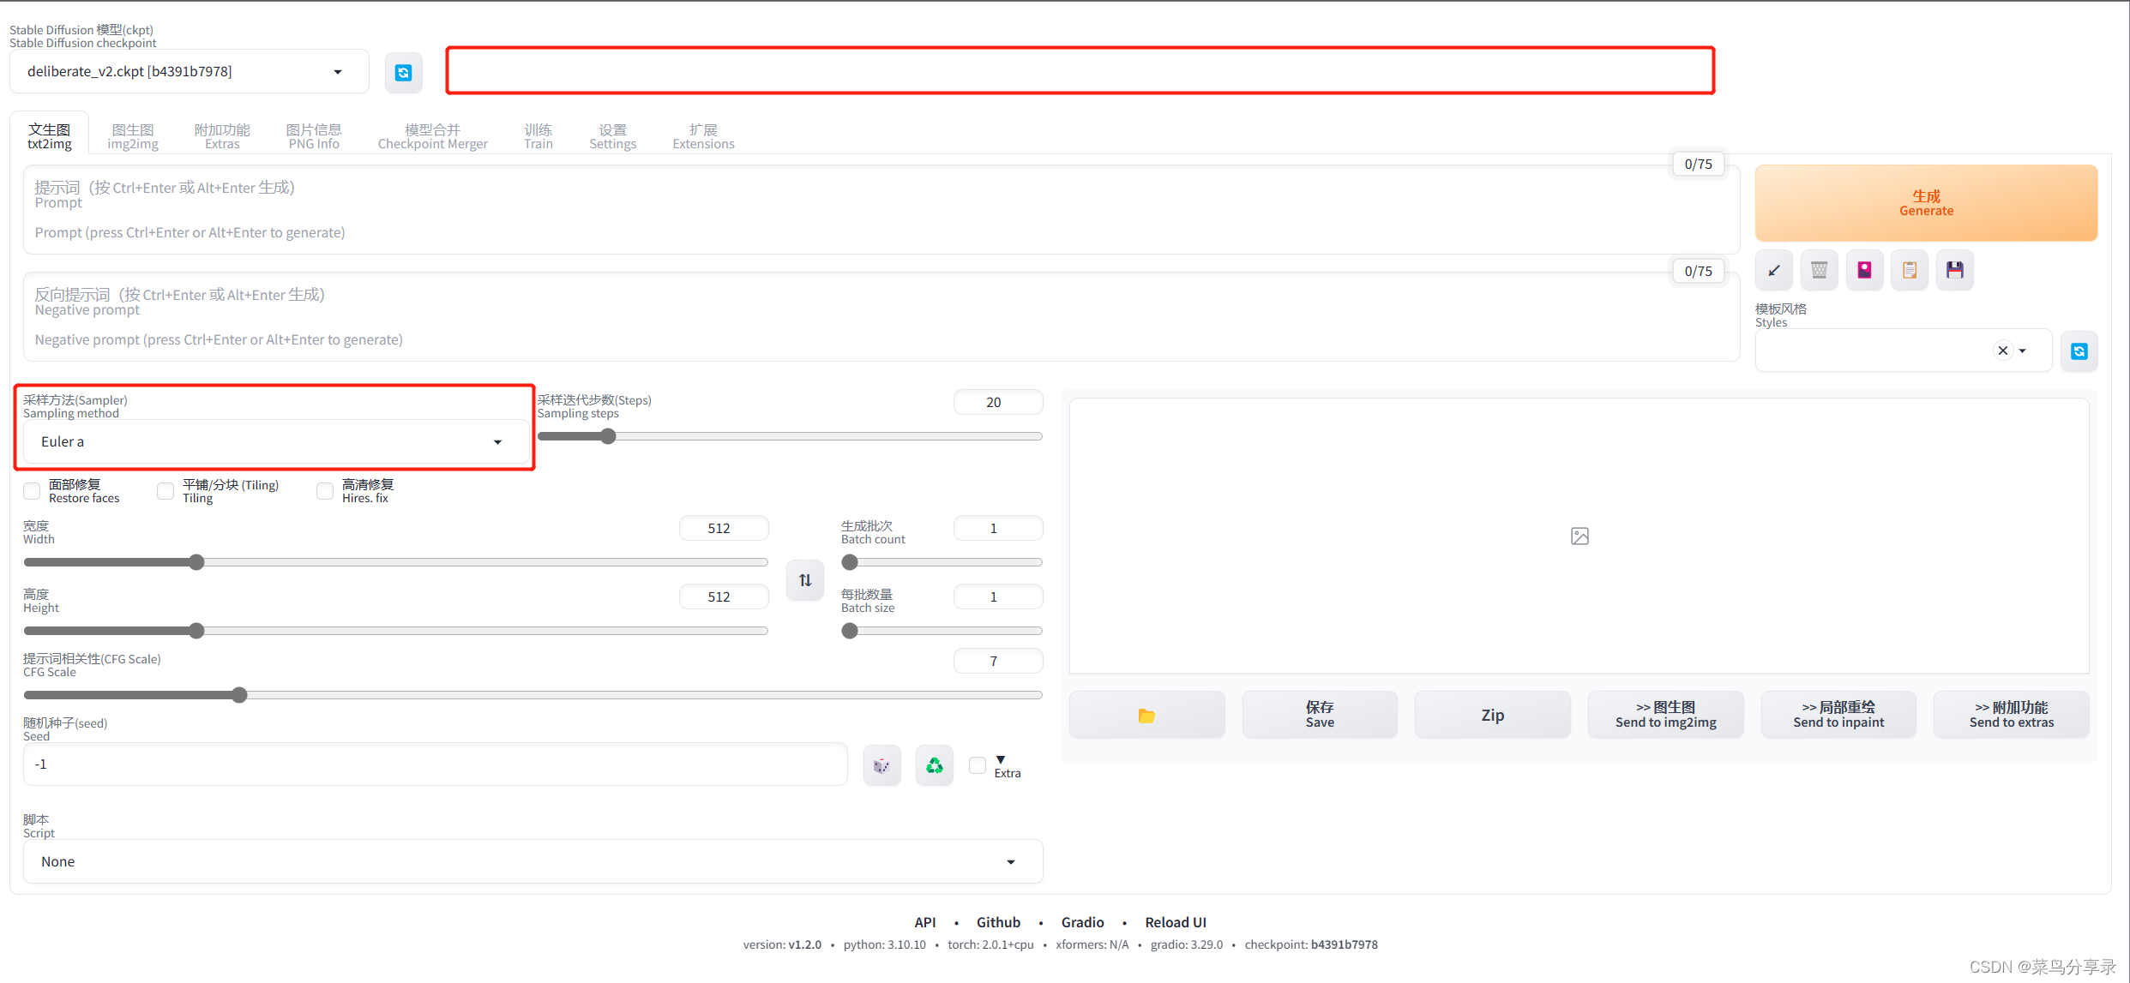Click the Zip button

[1492, 715]
